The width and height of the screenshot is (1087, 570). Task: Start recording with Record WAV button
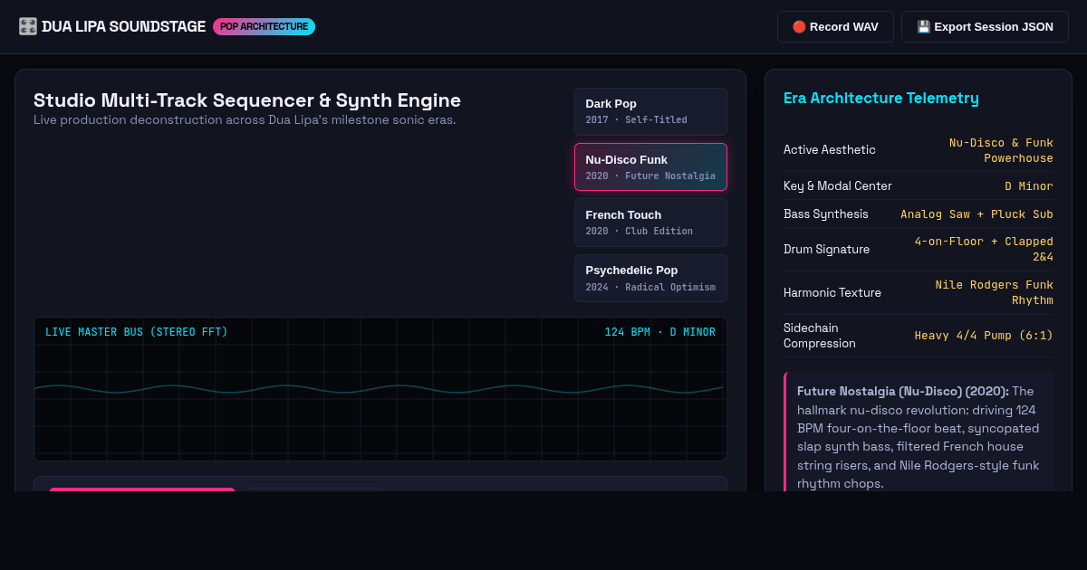835,27
